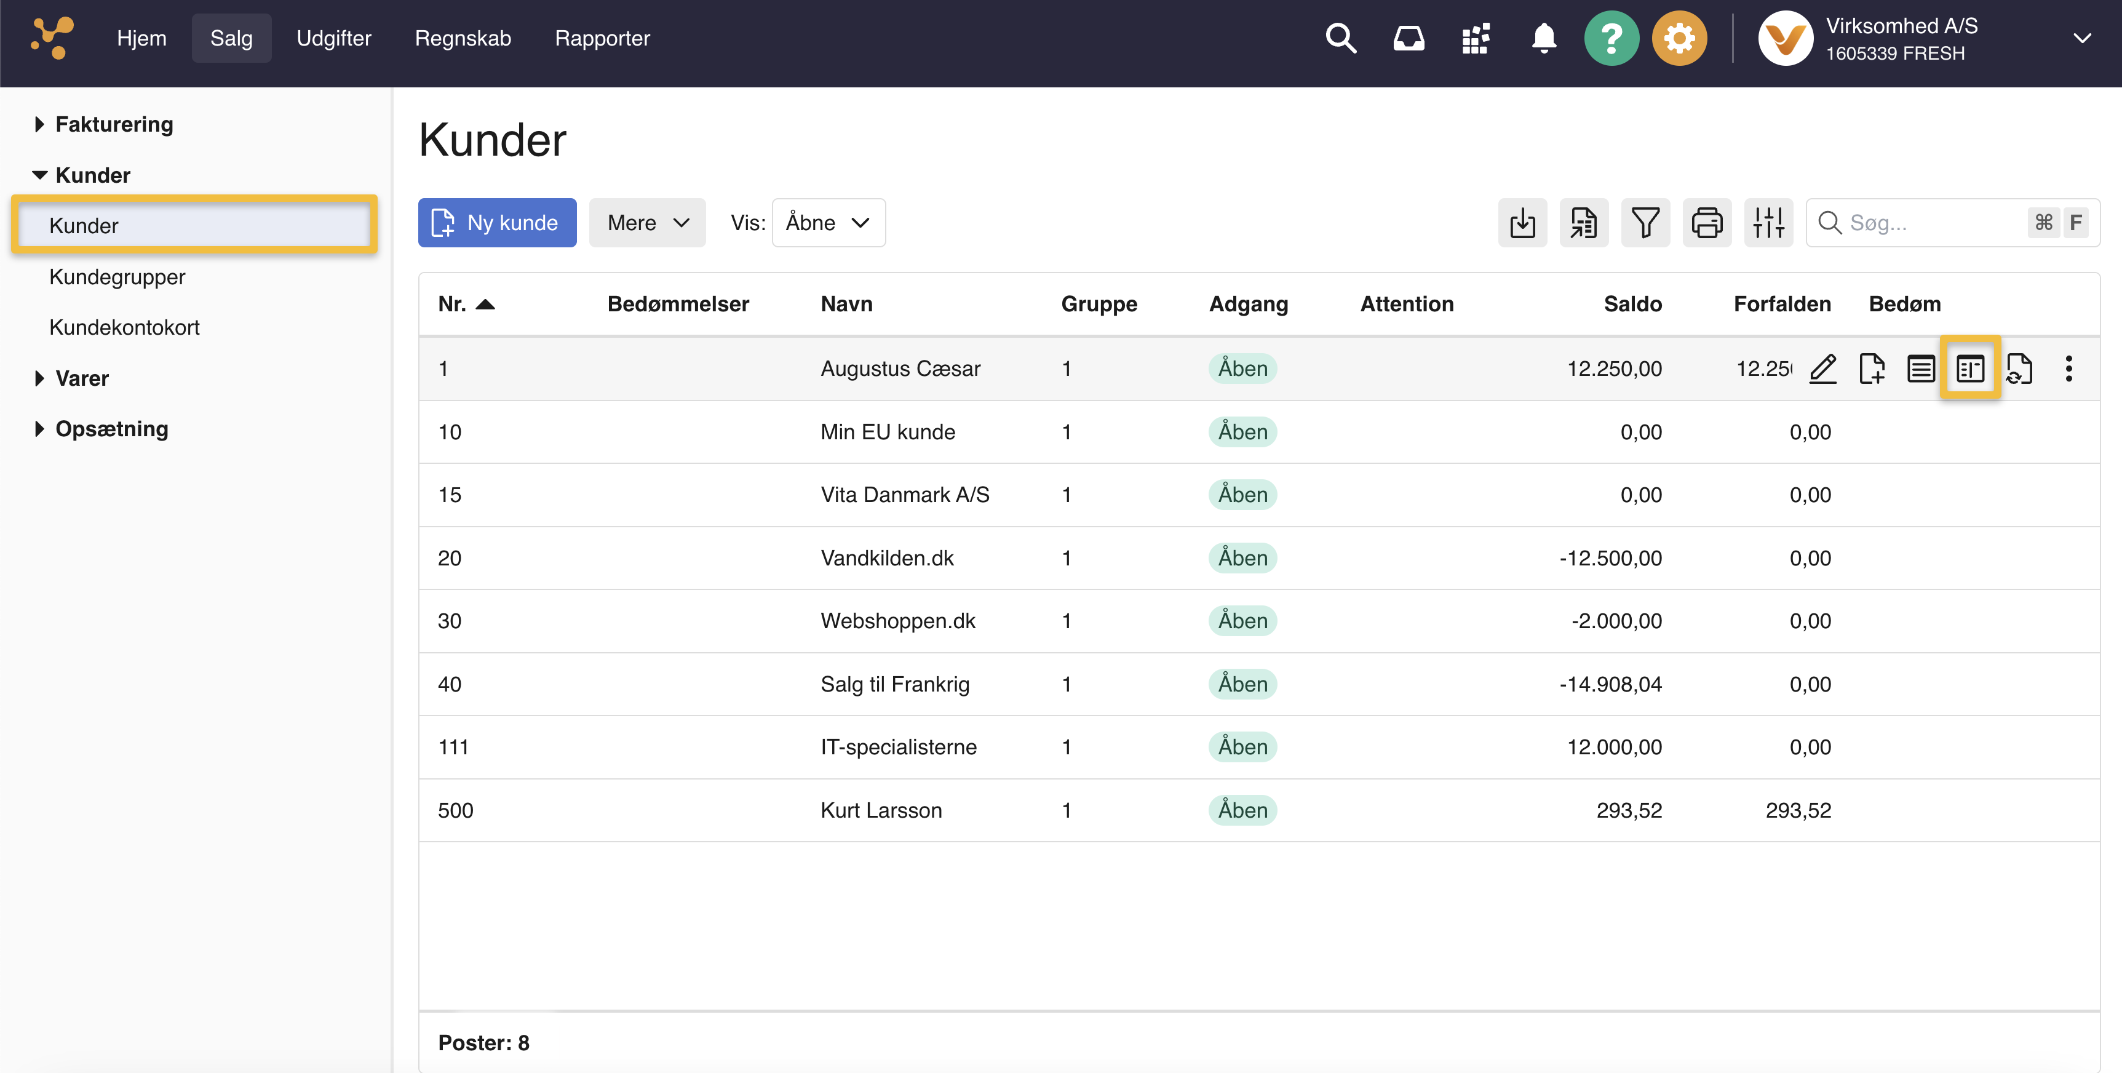Click highlighted account card icon in row 1
This screenshot has height=1073, width=2122.
click(x=1969, y=369)
